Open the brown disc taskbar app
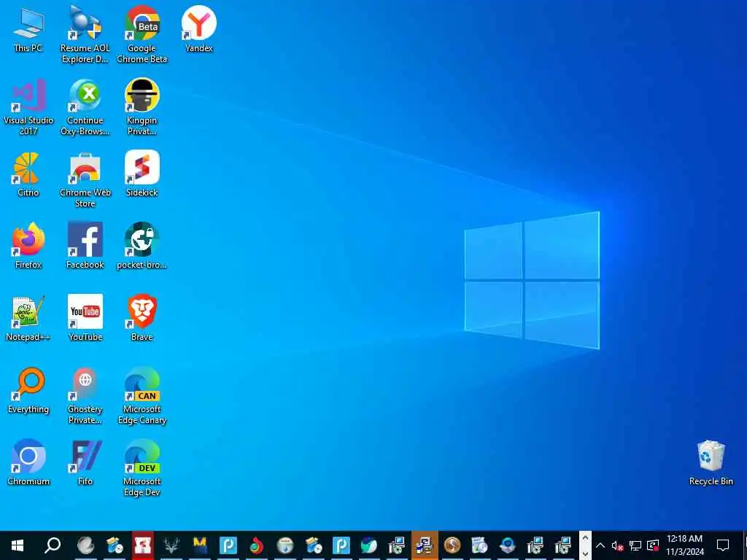Viewport: 747px width, 560px height. pos(452,545)
